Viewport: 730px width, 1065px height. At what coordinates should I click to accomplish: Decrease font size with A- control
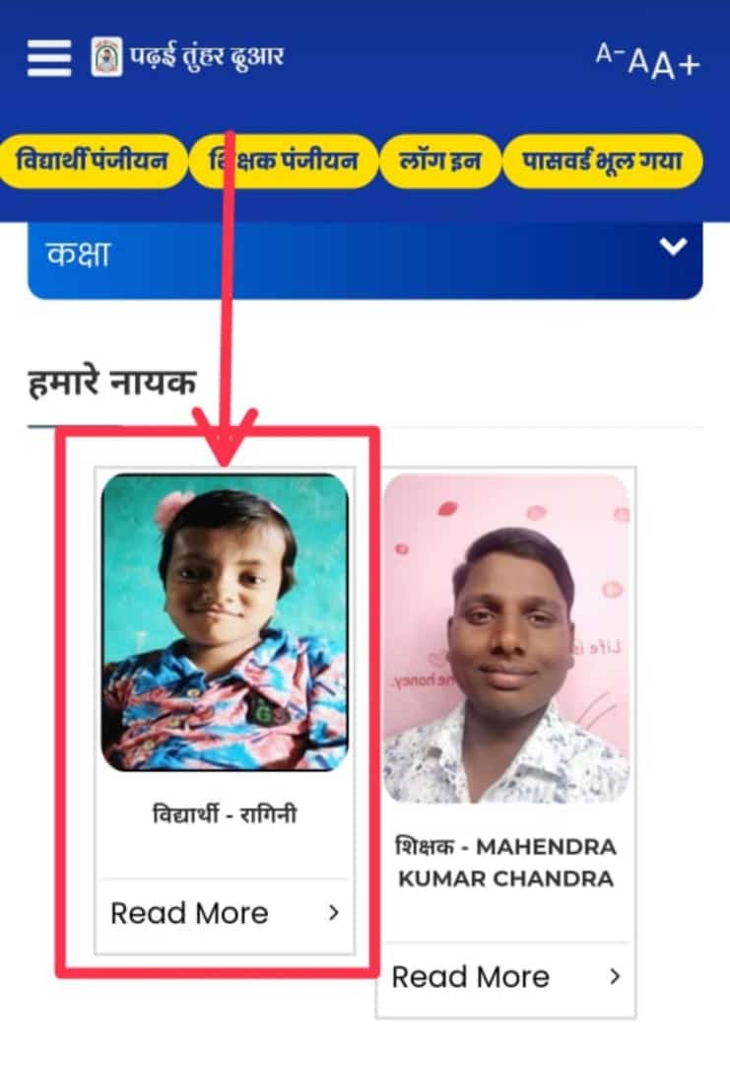[x=609, y=53]
